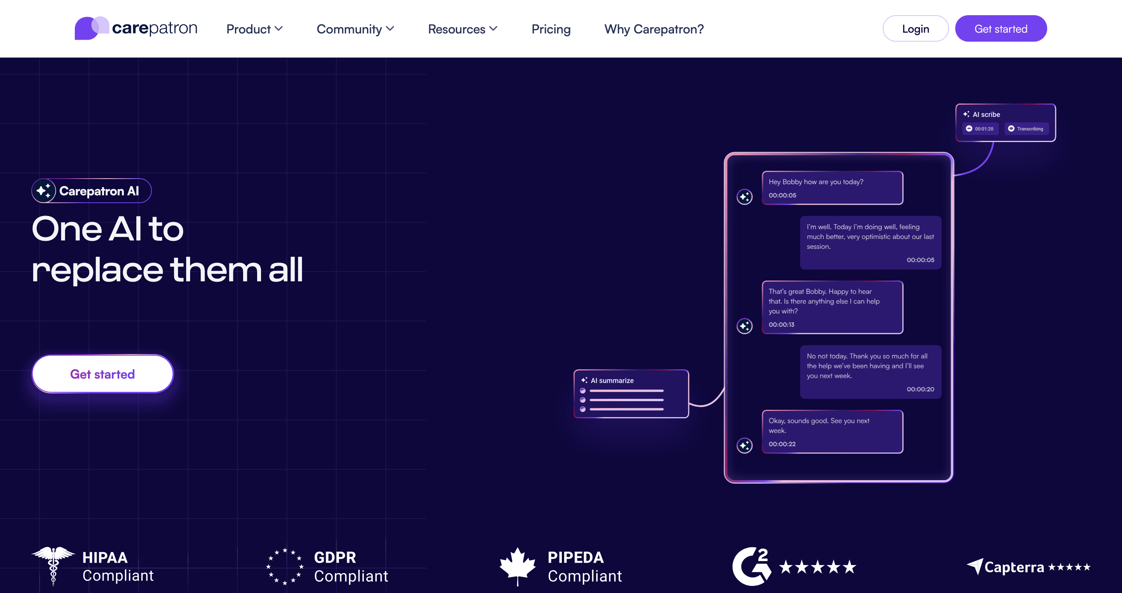Open Why Carepatron? nav item

click(x=653, y=29)
